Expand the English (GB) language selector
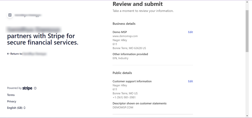Image resolution: width=252 pixels, height=118 pixels. coord(15,108)
